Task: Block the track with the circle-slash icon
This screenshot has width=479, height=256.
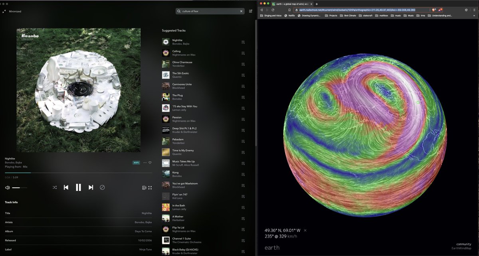Action: pyautogui.click(x=102, y=187)
